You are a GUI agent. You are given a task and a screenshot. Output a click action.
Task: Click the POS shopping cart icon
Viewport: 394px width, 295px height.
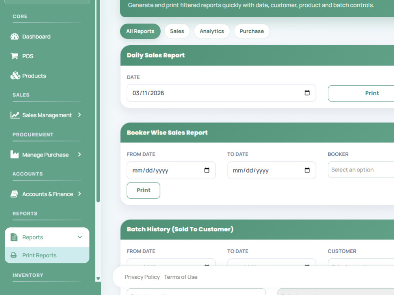point(14,56)
